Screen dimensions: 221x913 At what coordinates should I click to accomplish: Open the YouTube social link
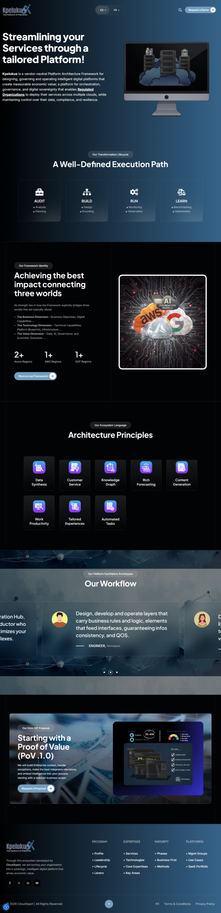click(37, 883)
